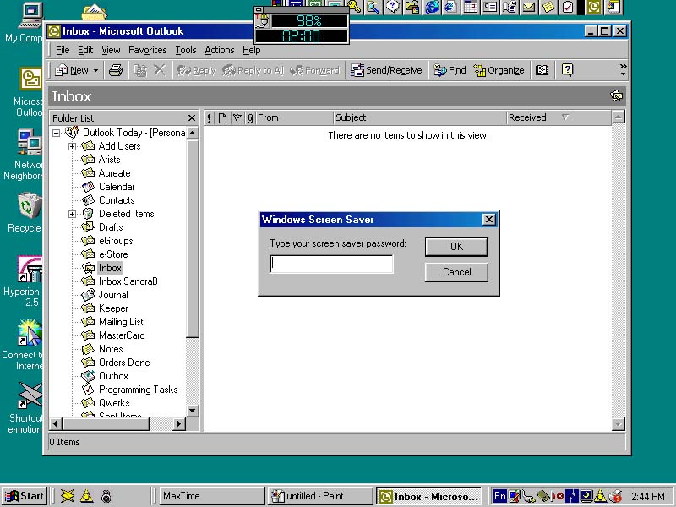Select the Inbox SandraB folder

[x=128, y=281]
